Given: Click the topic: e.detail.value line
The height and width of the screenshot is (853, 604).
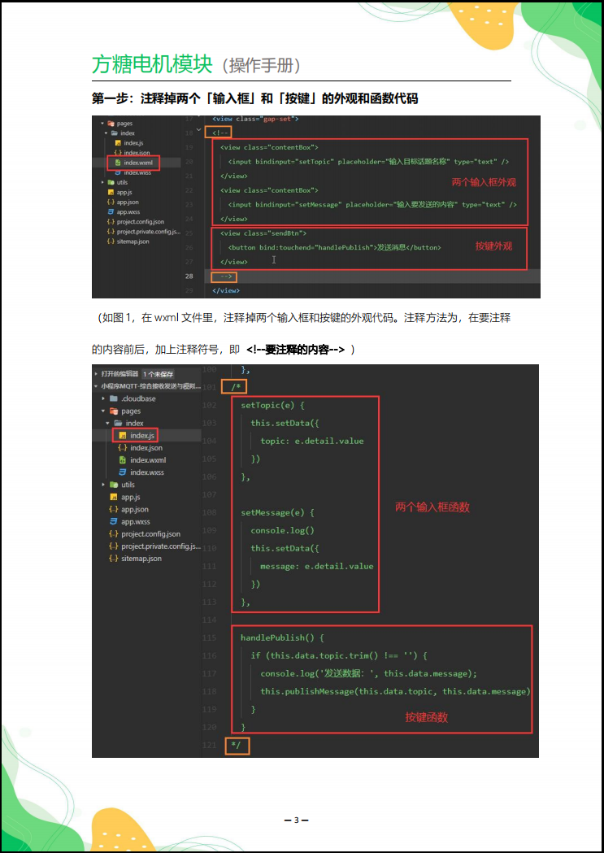Looking at the screenshot, I should coord(312,442).
